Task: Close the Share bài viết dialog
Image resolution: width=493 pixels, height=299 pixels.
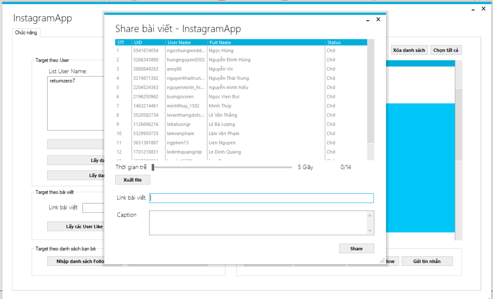Action: [x=378, y=19]
